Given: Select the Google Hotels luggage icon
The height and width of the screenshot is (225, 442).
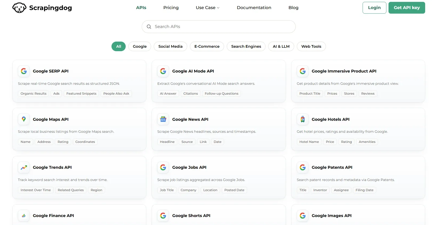Looking at the screenshot, I should pyautogui.click(x=303, y=119).
